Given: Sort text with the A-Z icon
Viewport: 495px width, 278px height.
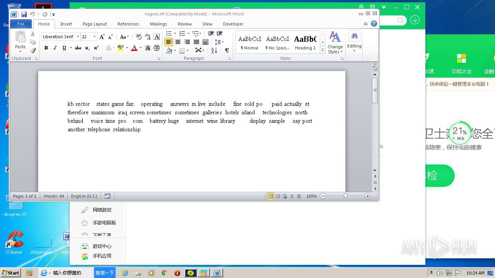Looking at the screenshot, I should (214, 50).
